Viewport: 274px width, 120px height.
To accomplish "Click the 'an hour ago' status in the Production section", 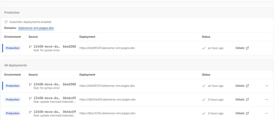I will point(216,48).
